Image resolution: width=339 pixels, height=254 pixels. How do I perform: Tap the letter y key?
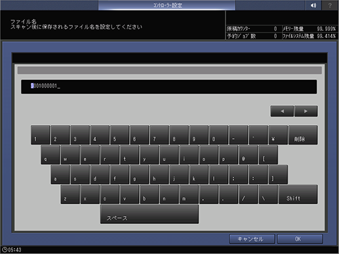pos(150,154)
